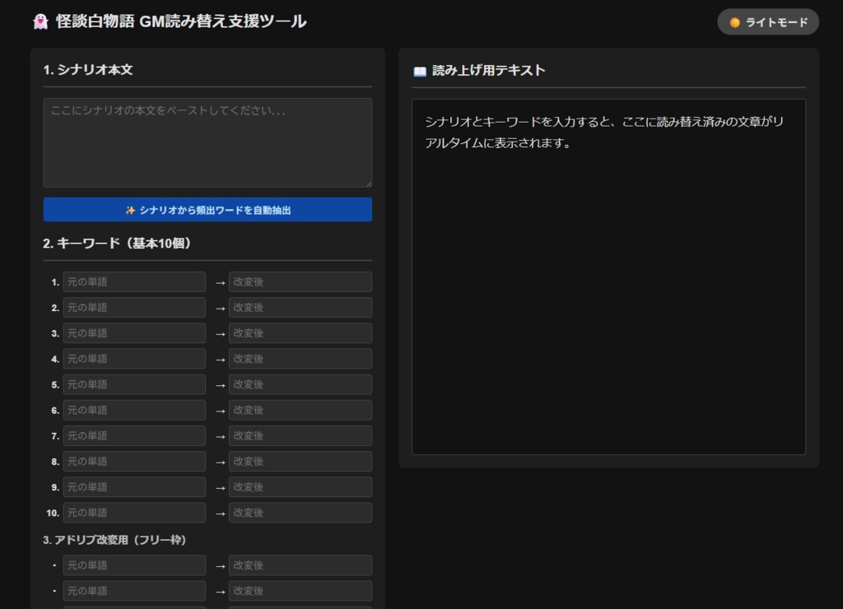The height and width of the screenshot is (609, 843).
Task: Click the sun icon on the light mode button
Action: coord(735,22)
